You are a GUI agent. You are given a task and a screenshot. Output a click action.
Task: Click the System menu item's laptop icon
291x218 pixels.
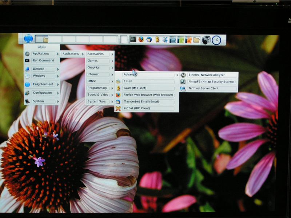pos(27,101)
